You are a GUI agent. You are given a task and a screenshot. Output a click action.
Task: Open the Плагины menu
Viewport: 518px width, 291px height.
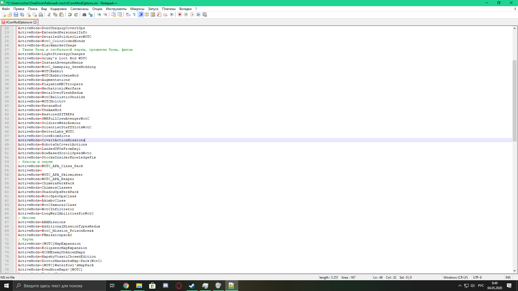[169, 9]
